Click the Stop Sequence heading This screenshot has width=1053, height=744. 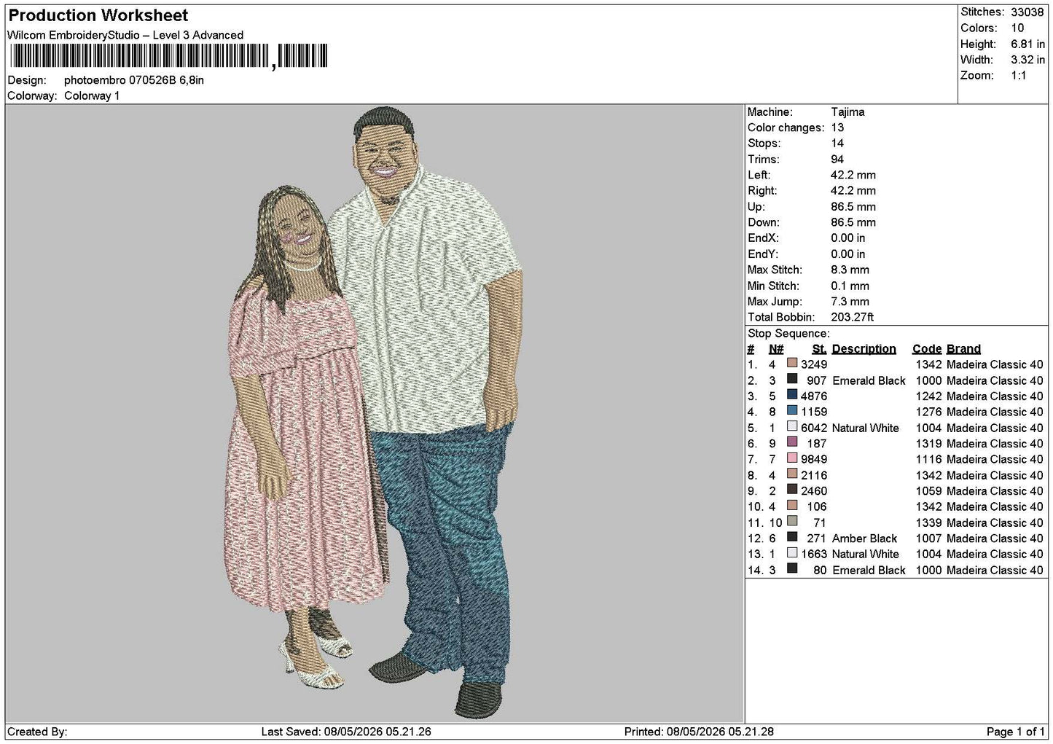pyautogui.click(x=788, y=334)
